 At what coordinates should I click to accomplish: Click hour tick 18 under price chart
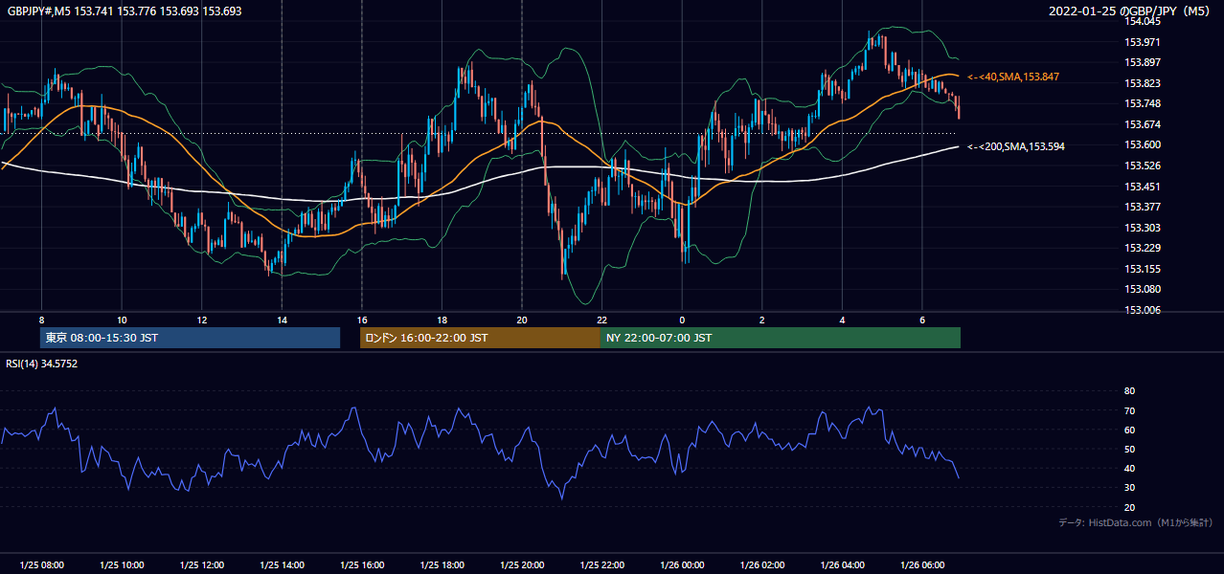tap(442, 320)
